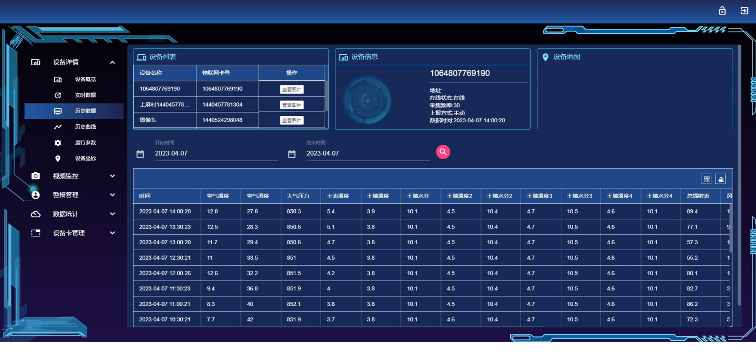This screenshot has width=756, height=360.
Task: Expand the 数据统计 menu section
Action: pyautogui.click(x=113, y=214)
